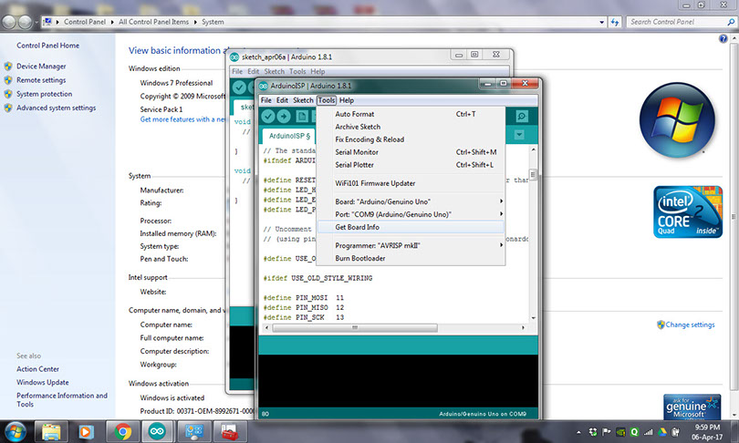Open Google Chrome from the taskbar
Screen dimensions: 739x443
[123, 431]
